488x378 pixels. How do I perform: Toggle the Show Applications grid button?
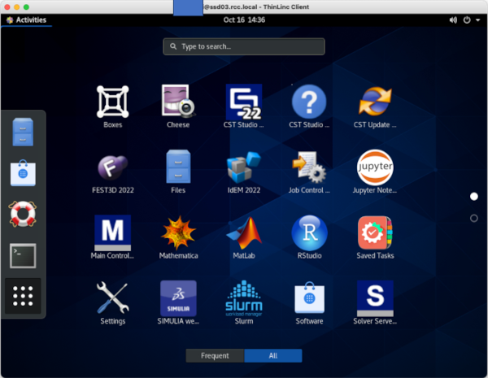[x=23, y=296]
